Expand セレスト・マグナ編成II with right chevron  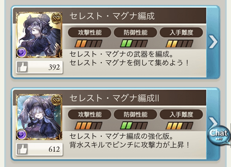tap(213, 122)
